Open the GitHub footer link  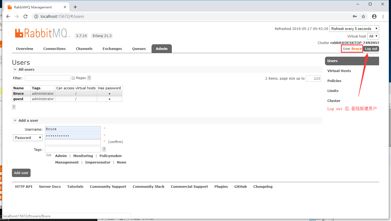point(241,187)
